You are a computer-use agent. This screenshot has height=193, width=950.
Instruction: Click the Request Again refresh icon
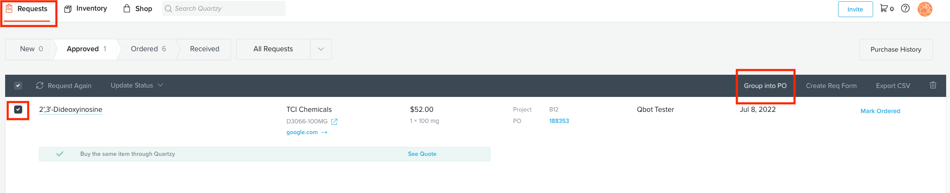coord(40,85)
